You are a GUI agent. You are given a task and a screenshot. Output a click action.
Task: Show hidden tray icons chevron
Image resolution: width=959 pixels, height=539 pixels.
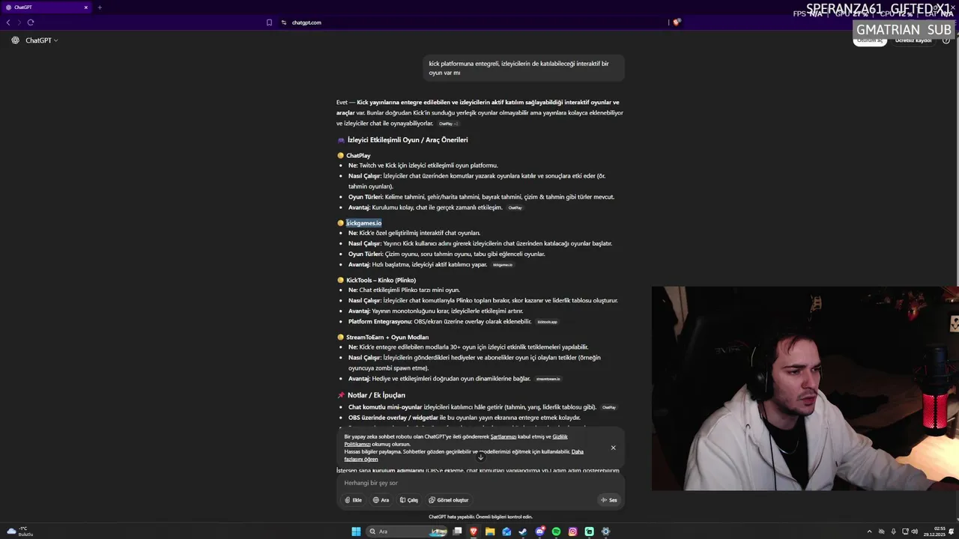(871, 532)
